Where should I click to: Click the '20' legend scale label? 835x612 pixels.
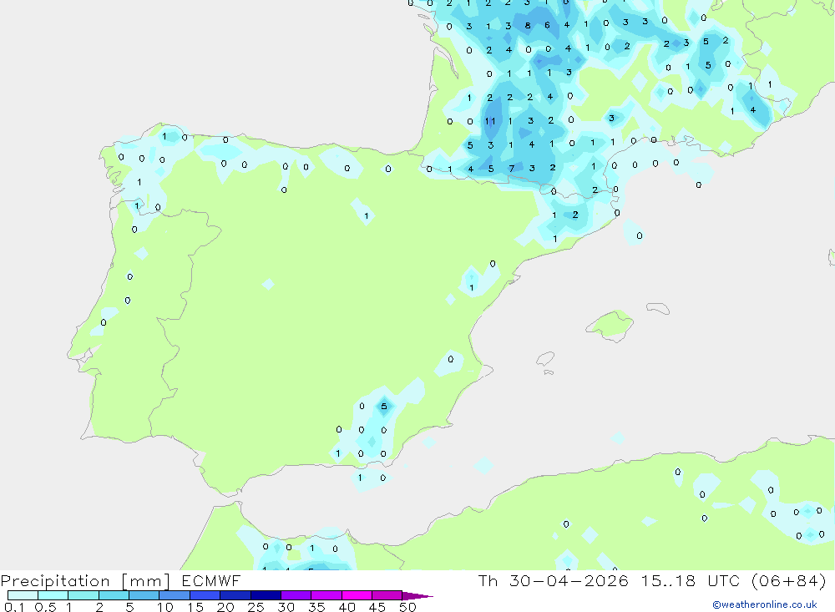[225, 607]
